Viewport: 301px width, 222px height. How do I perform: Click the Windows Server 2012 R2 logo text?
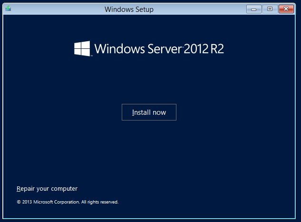coord(159,49)
